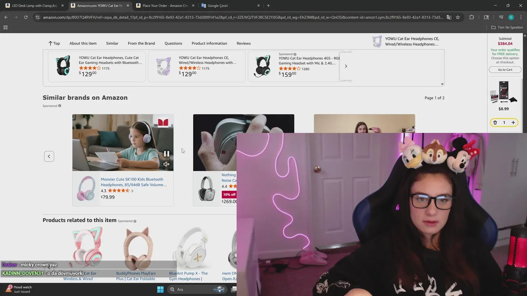
Task: Open the site information icon in address bar
Action: (37, 17)
